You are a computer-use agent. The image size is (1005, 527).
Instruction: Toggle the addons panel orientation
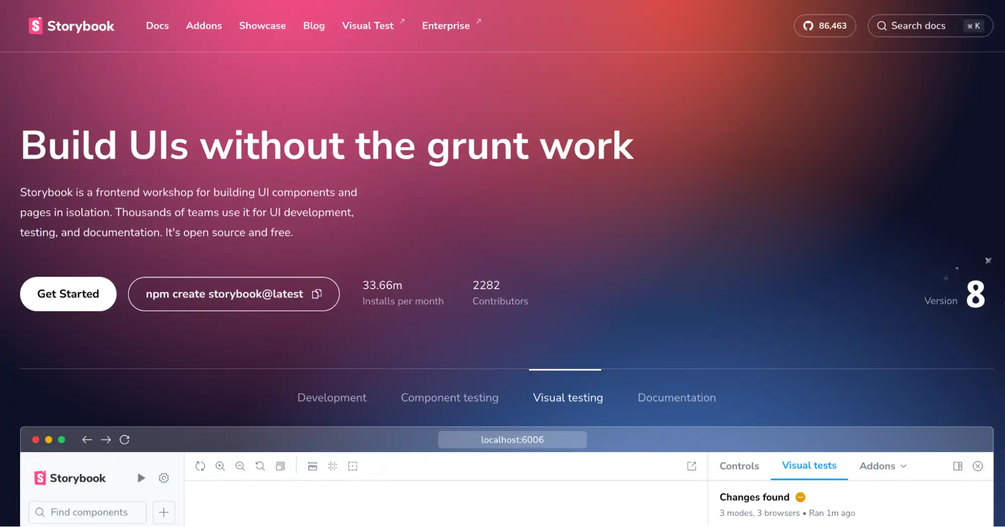(x=958, y=466)
